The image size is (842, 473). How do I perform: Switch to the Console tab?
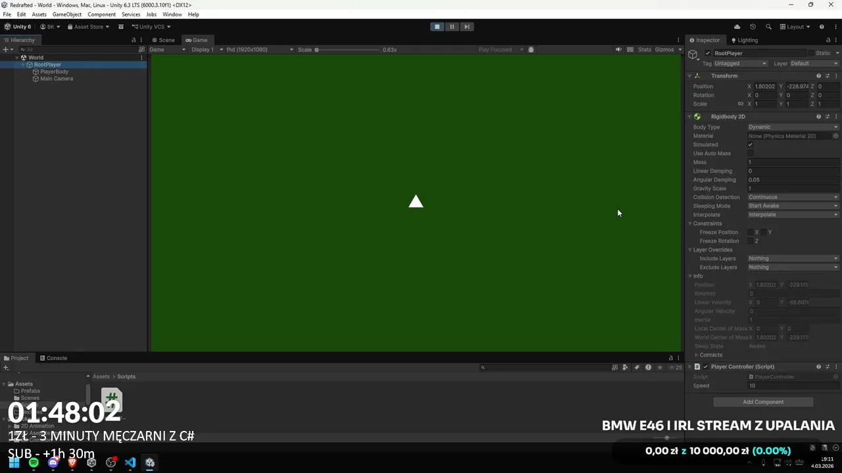tap(53, 358)
